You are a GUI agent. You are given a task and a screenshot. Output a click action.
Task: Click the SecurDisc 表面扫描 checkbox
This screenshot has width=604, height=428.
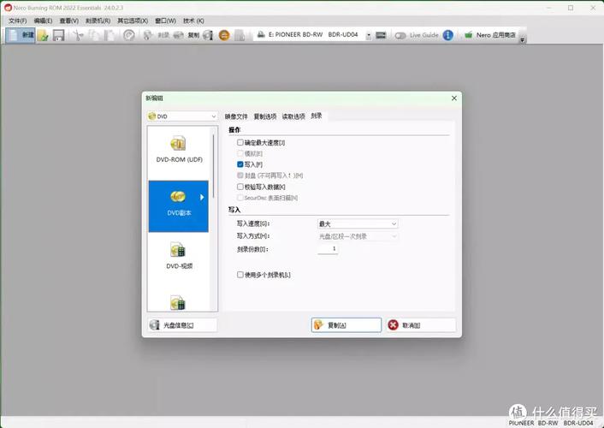pyautogui.click(x=240, y=198)
